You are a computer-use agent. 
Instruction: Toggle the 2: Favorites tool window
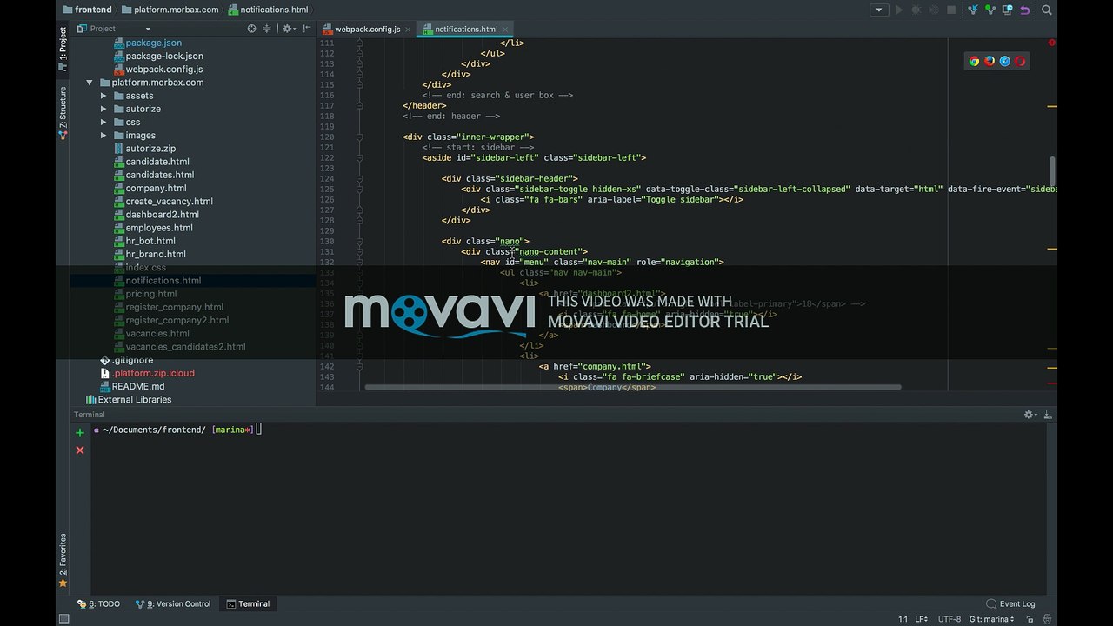pyautogui.click(x=63, y=560)
